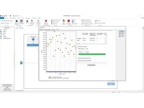The width and height of the screenshot is (144, 108).
Task: Click the Help button in Optimization dialog
Action: pos(122,36)
